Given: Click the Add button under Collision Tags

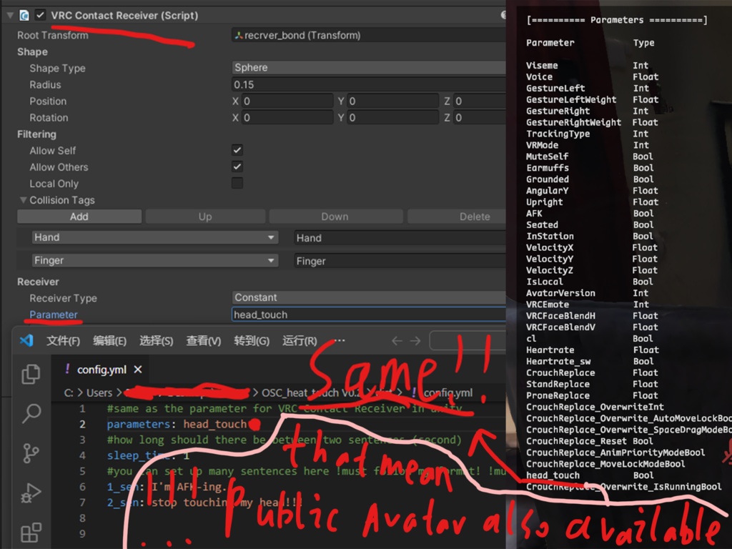Looking at the screenshot, I should point(79,216).
